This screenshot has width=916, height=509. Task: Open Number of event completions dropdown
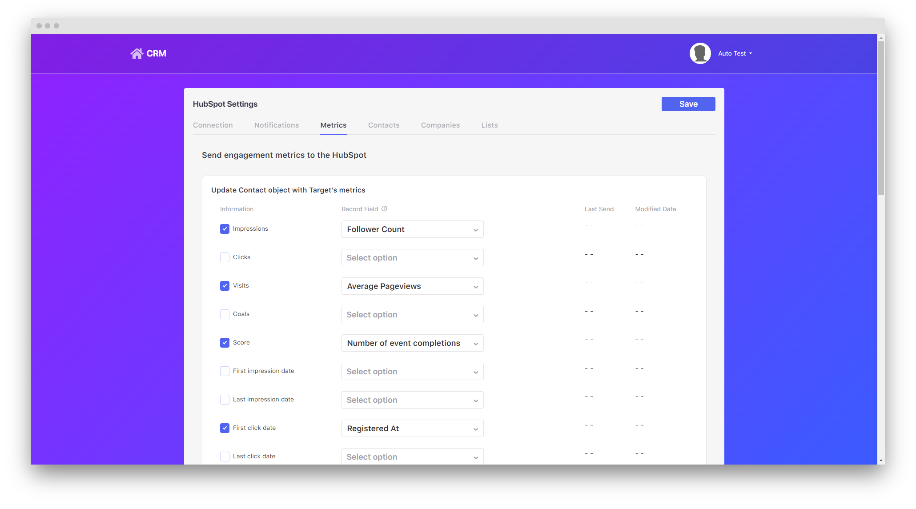pyautogui.click(x=412, y=343)
